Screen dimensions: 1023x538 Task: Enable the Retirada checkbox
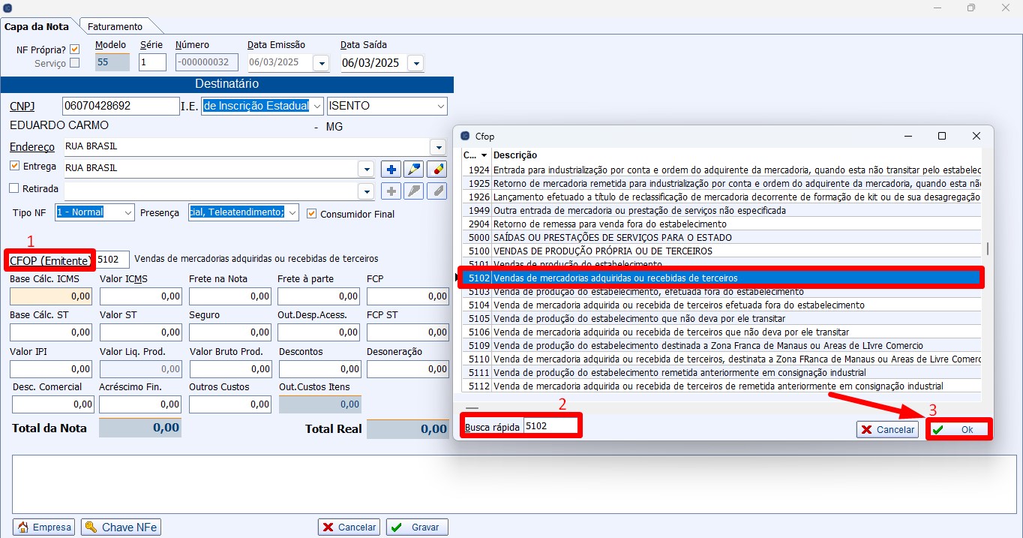(14, 188)
